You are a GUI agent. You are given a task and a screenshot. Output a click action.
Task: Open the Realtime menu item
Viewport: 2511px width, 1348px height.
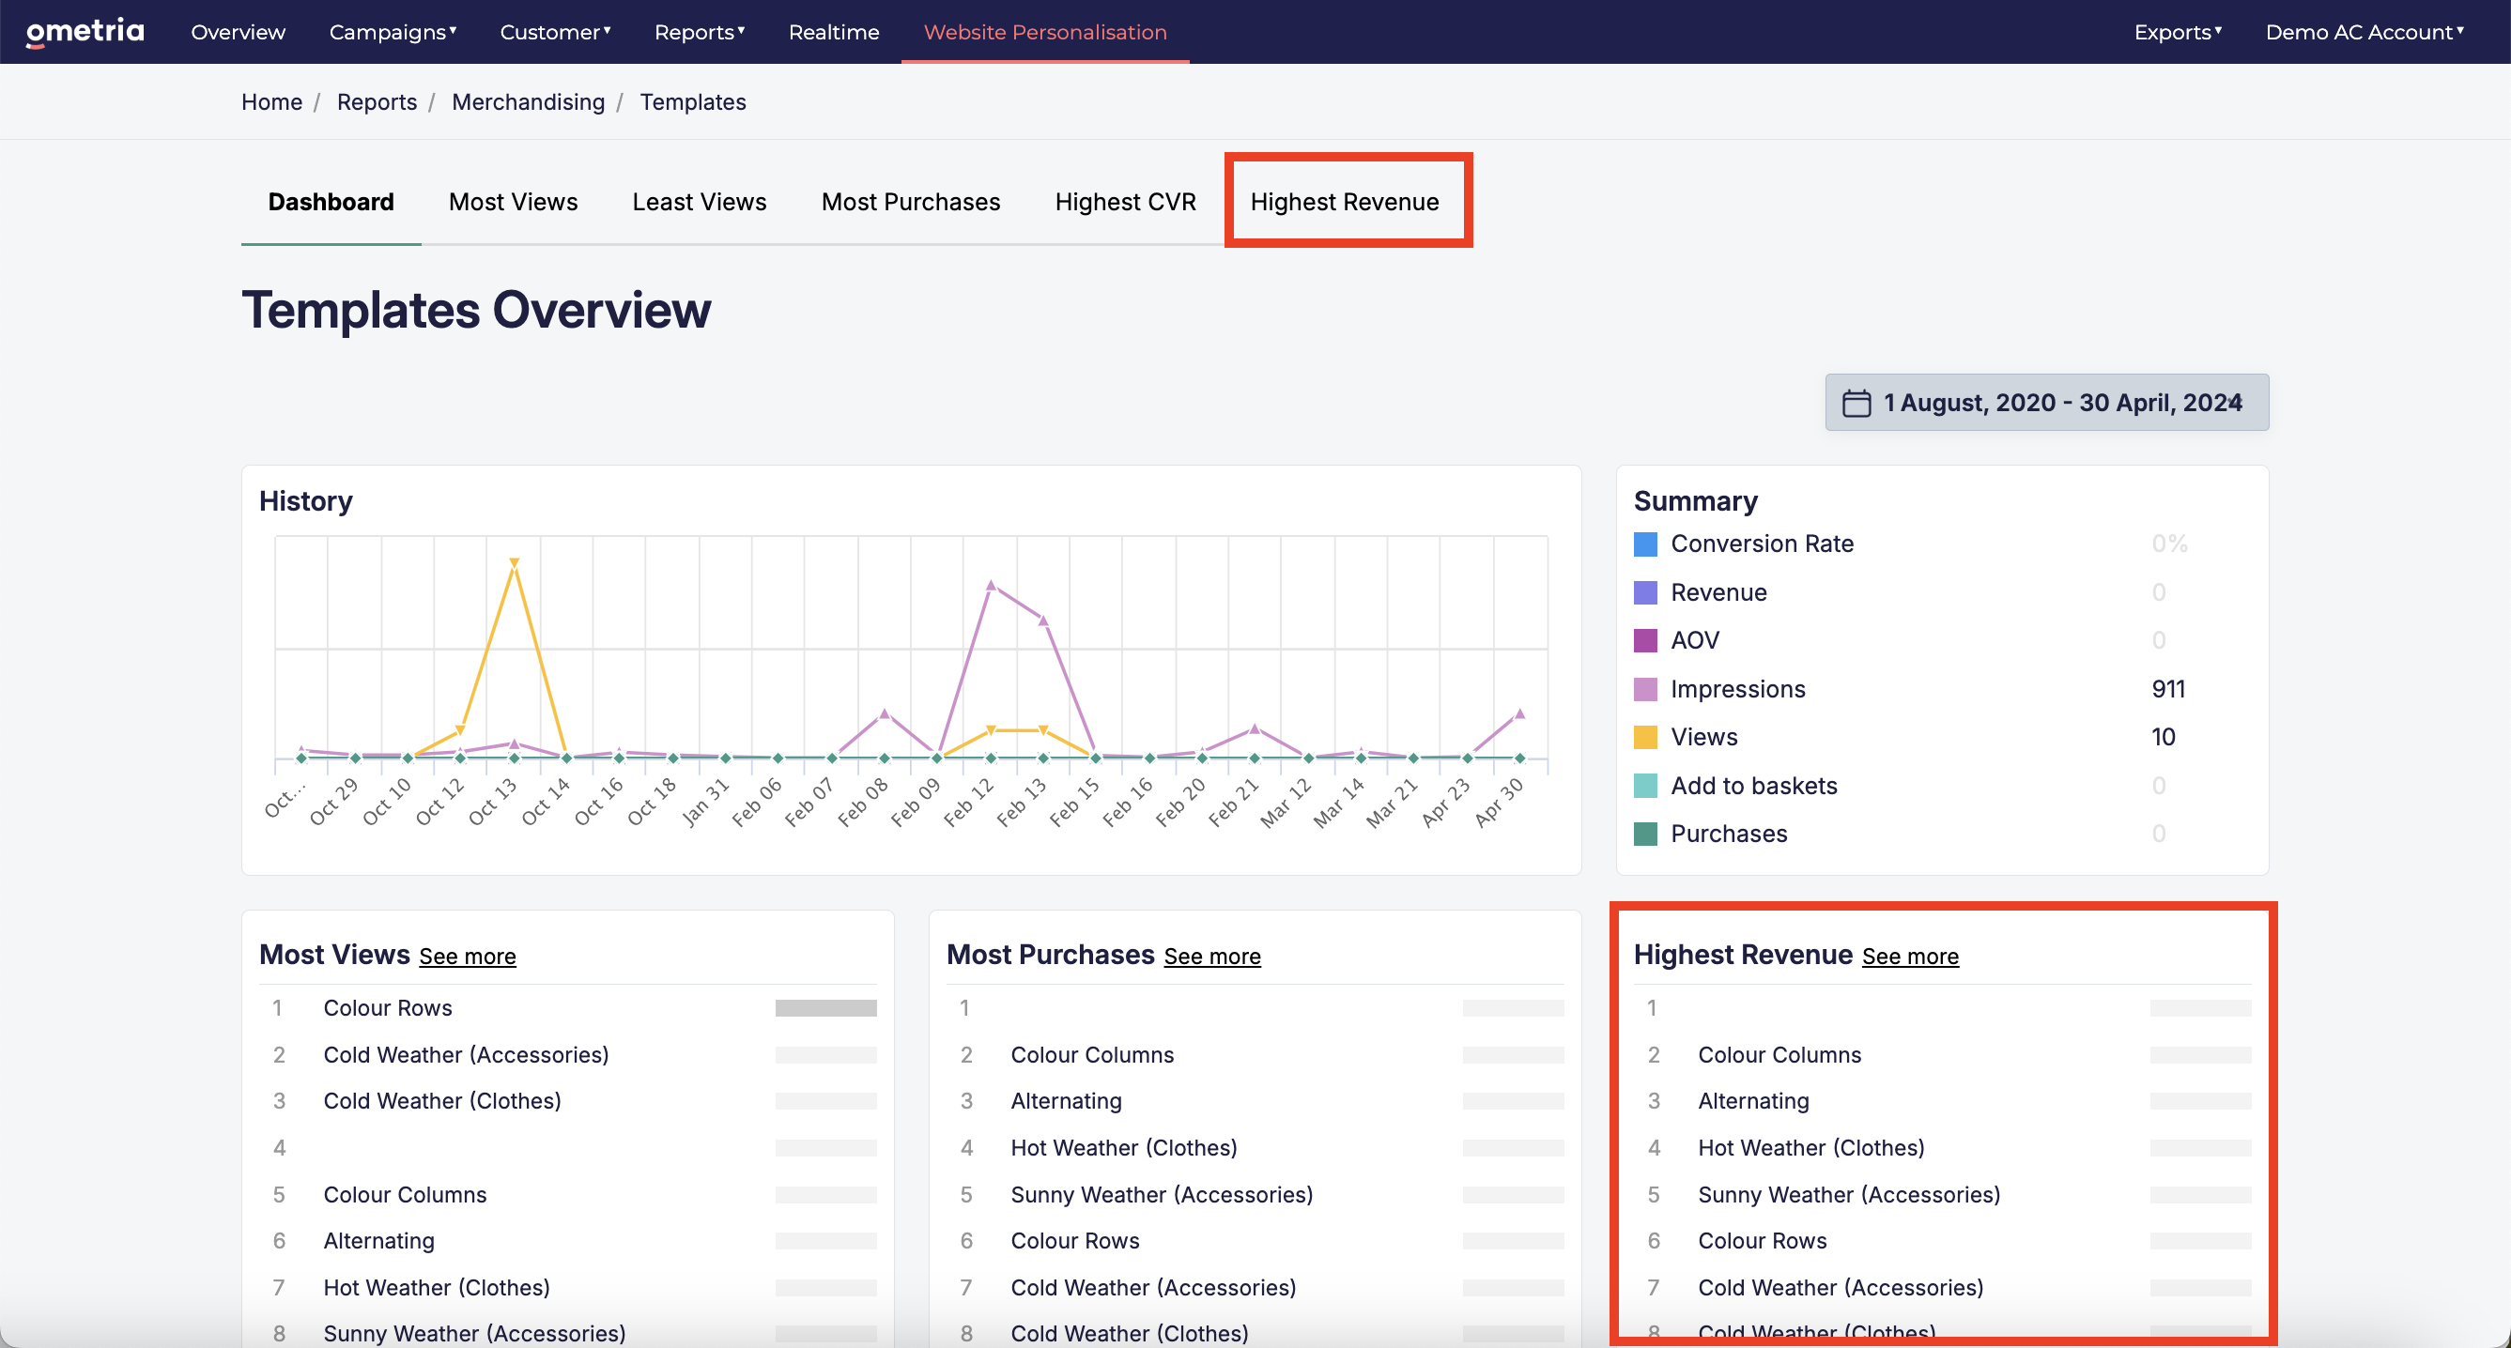[834, 32]
